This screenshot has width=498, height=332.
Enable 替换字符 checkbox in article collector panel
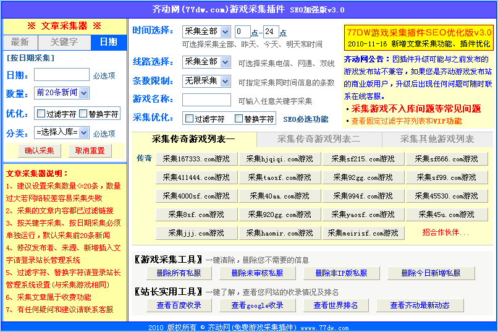tap(83, 114)
